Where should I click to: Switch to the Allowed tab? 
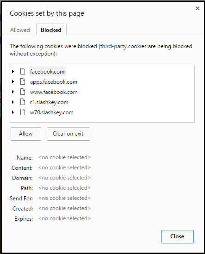(20, 30)
